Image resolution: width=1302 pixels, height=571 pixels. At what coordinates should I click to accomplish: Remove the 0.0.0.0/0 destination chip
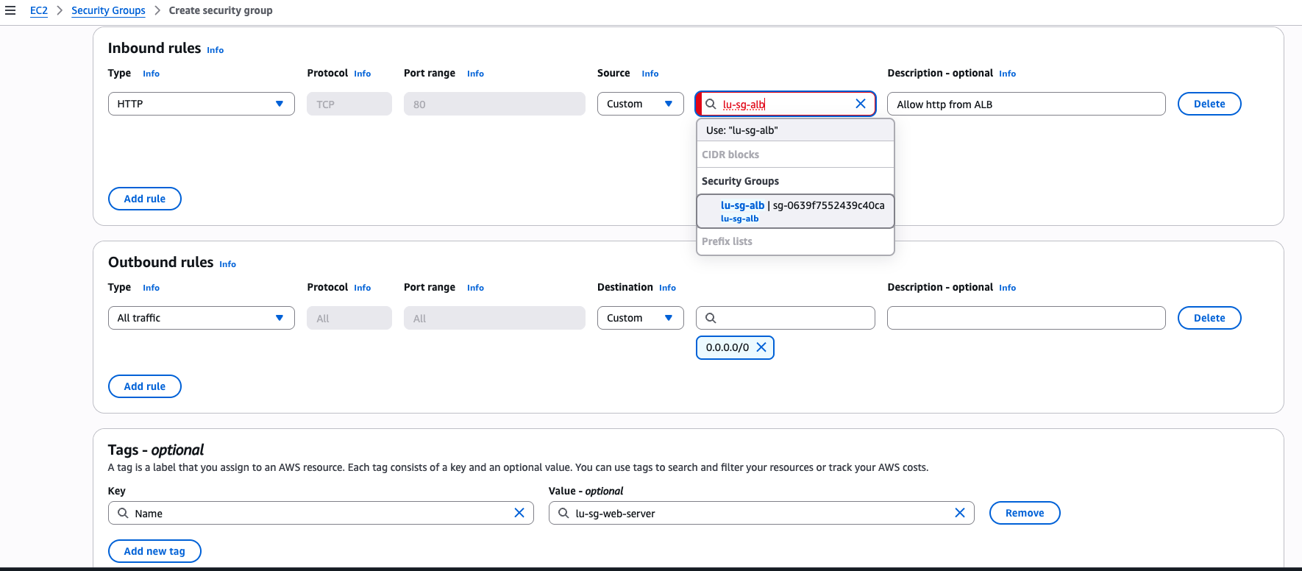point(761,347)
